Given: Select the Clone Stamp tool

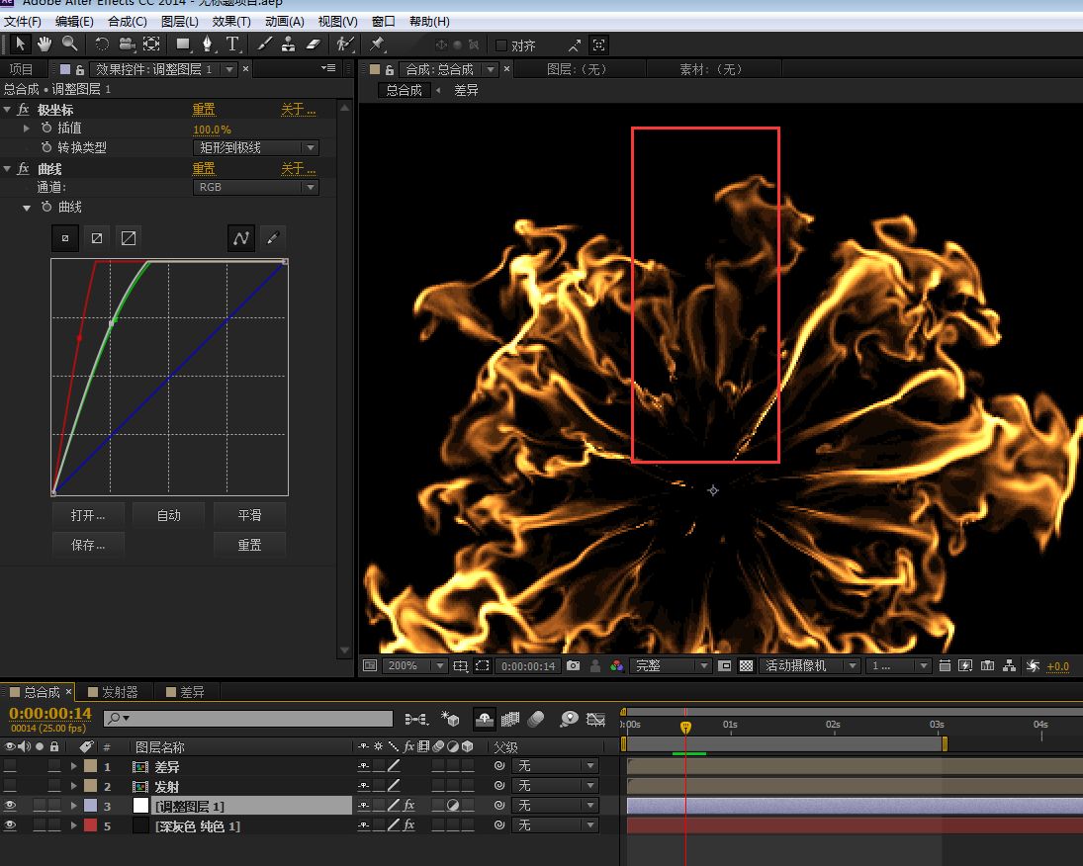Looking at the screenshot, I should click(x=288, y=44).
